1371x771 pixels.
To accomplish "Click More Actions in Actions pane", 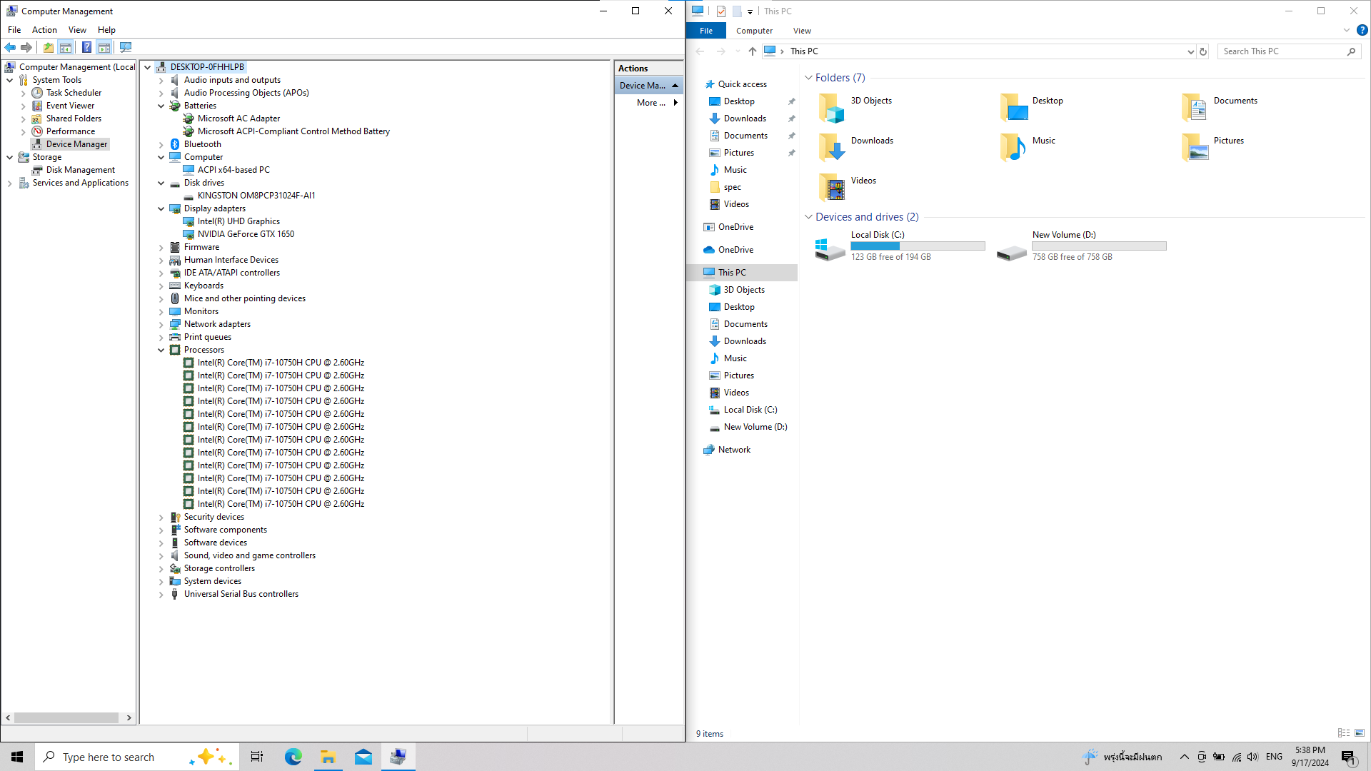I will tap(651, 103).
